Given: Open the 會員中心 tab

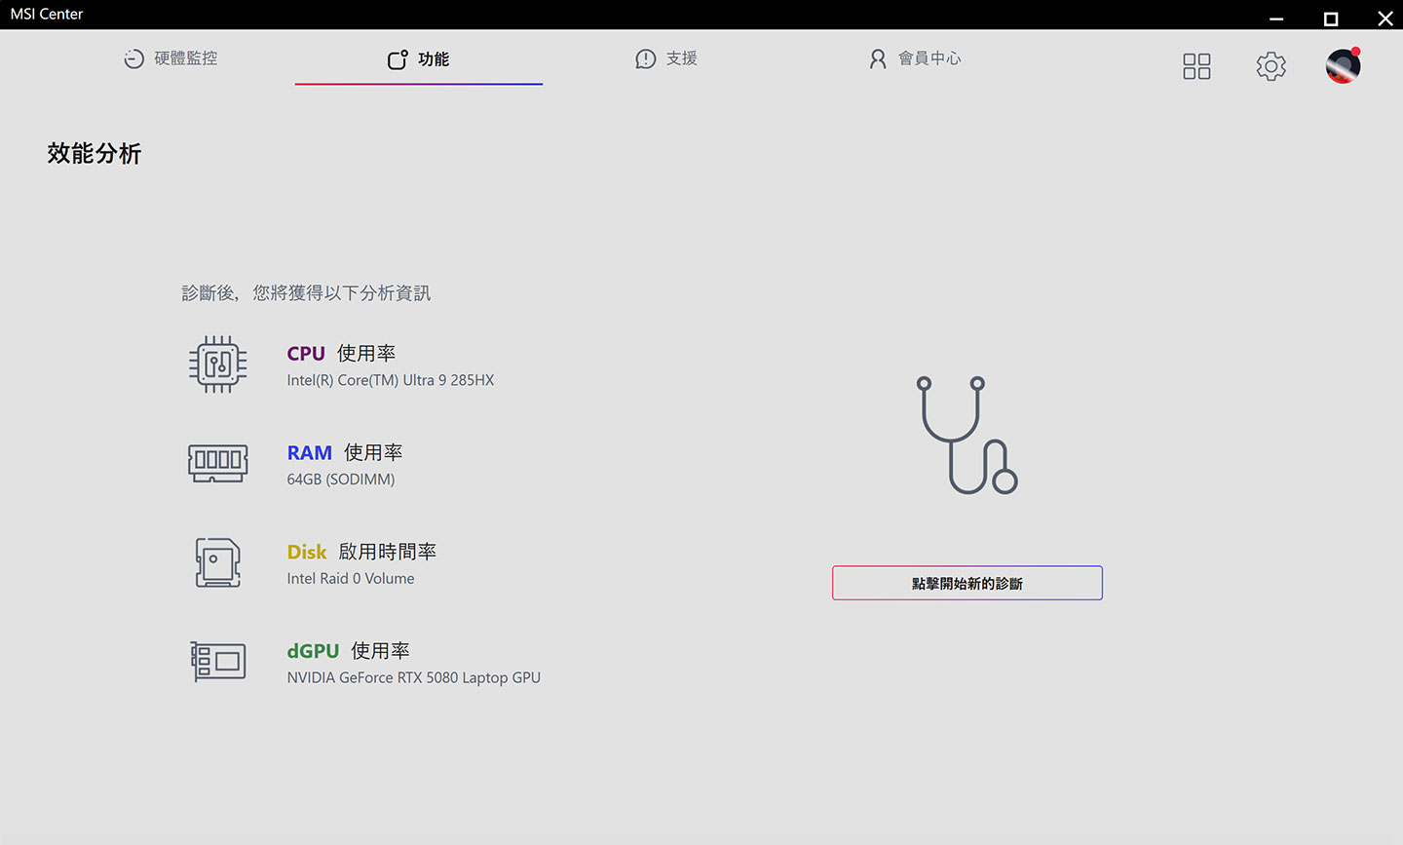Looking at the screenshot, I should [x=915, y=58].
